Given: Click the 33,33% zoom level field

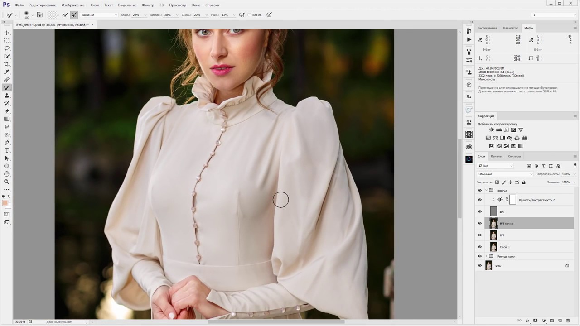Looking at the screenshot, I should pos(20,321).
